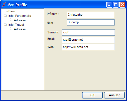
Task: Open Adresse under Info. Personnelle
Action: coord(20,20)
